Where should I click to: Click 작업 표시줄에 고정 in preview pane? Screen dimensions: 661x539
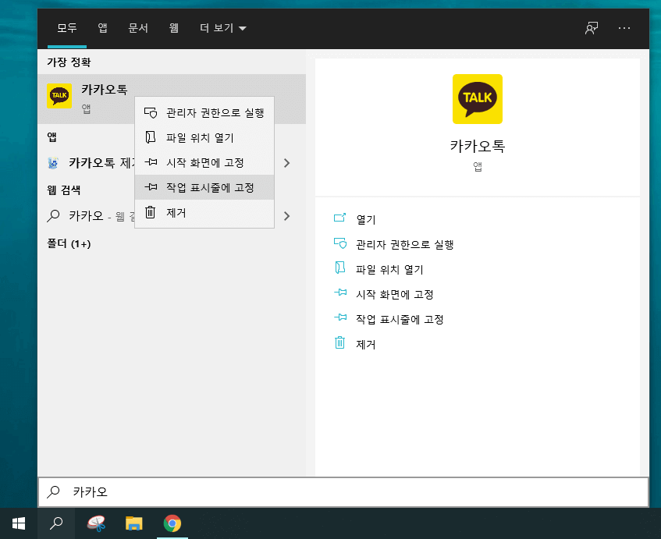pos(400,319)
